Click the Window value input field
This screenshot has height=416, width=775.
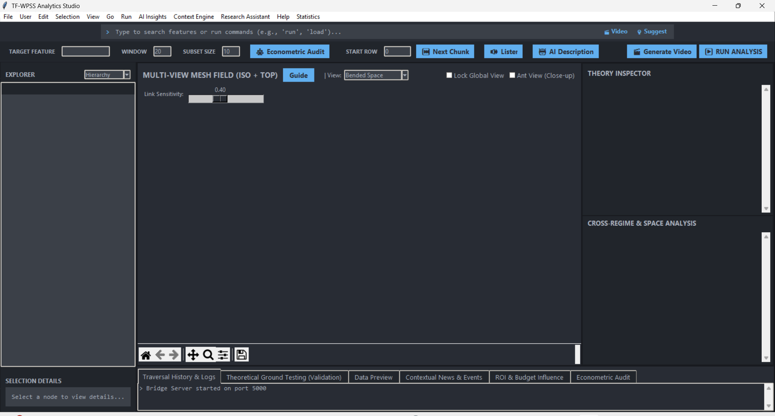click(x=162, y=51)
